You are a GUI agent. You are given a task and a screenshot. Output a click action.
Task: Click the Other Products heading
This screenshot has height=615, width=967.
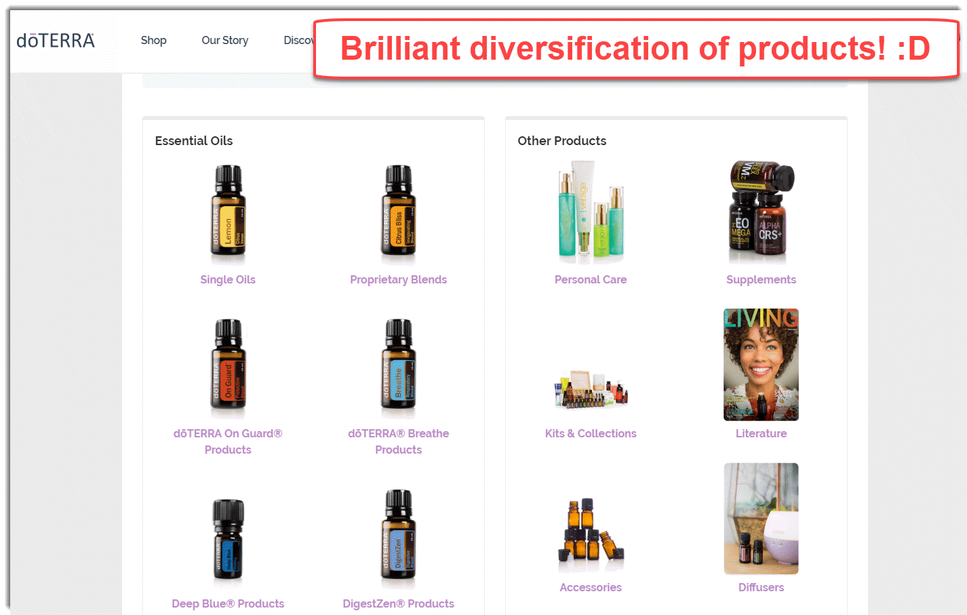[562, 140]
